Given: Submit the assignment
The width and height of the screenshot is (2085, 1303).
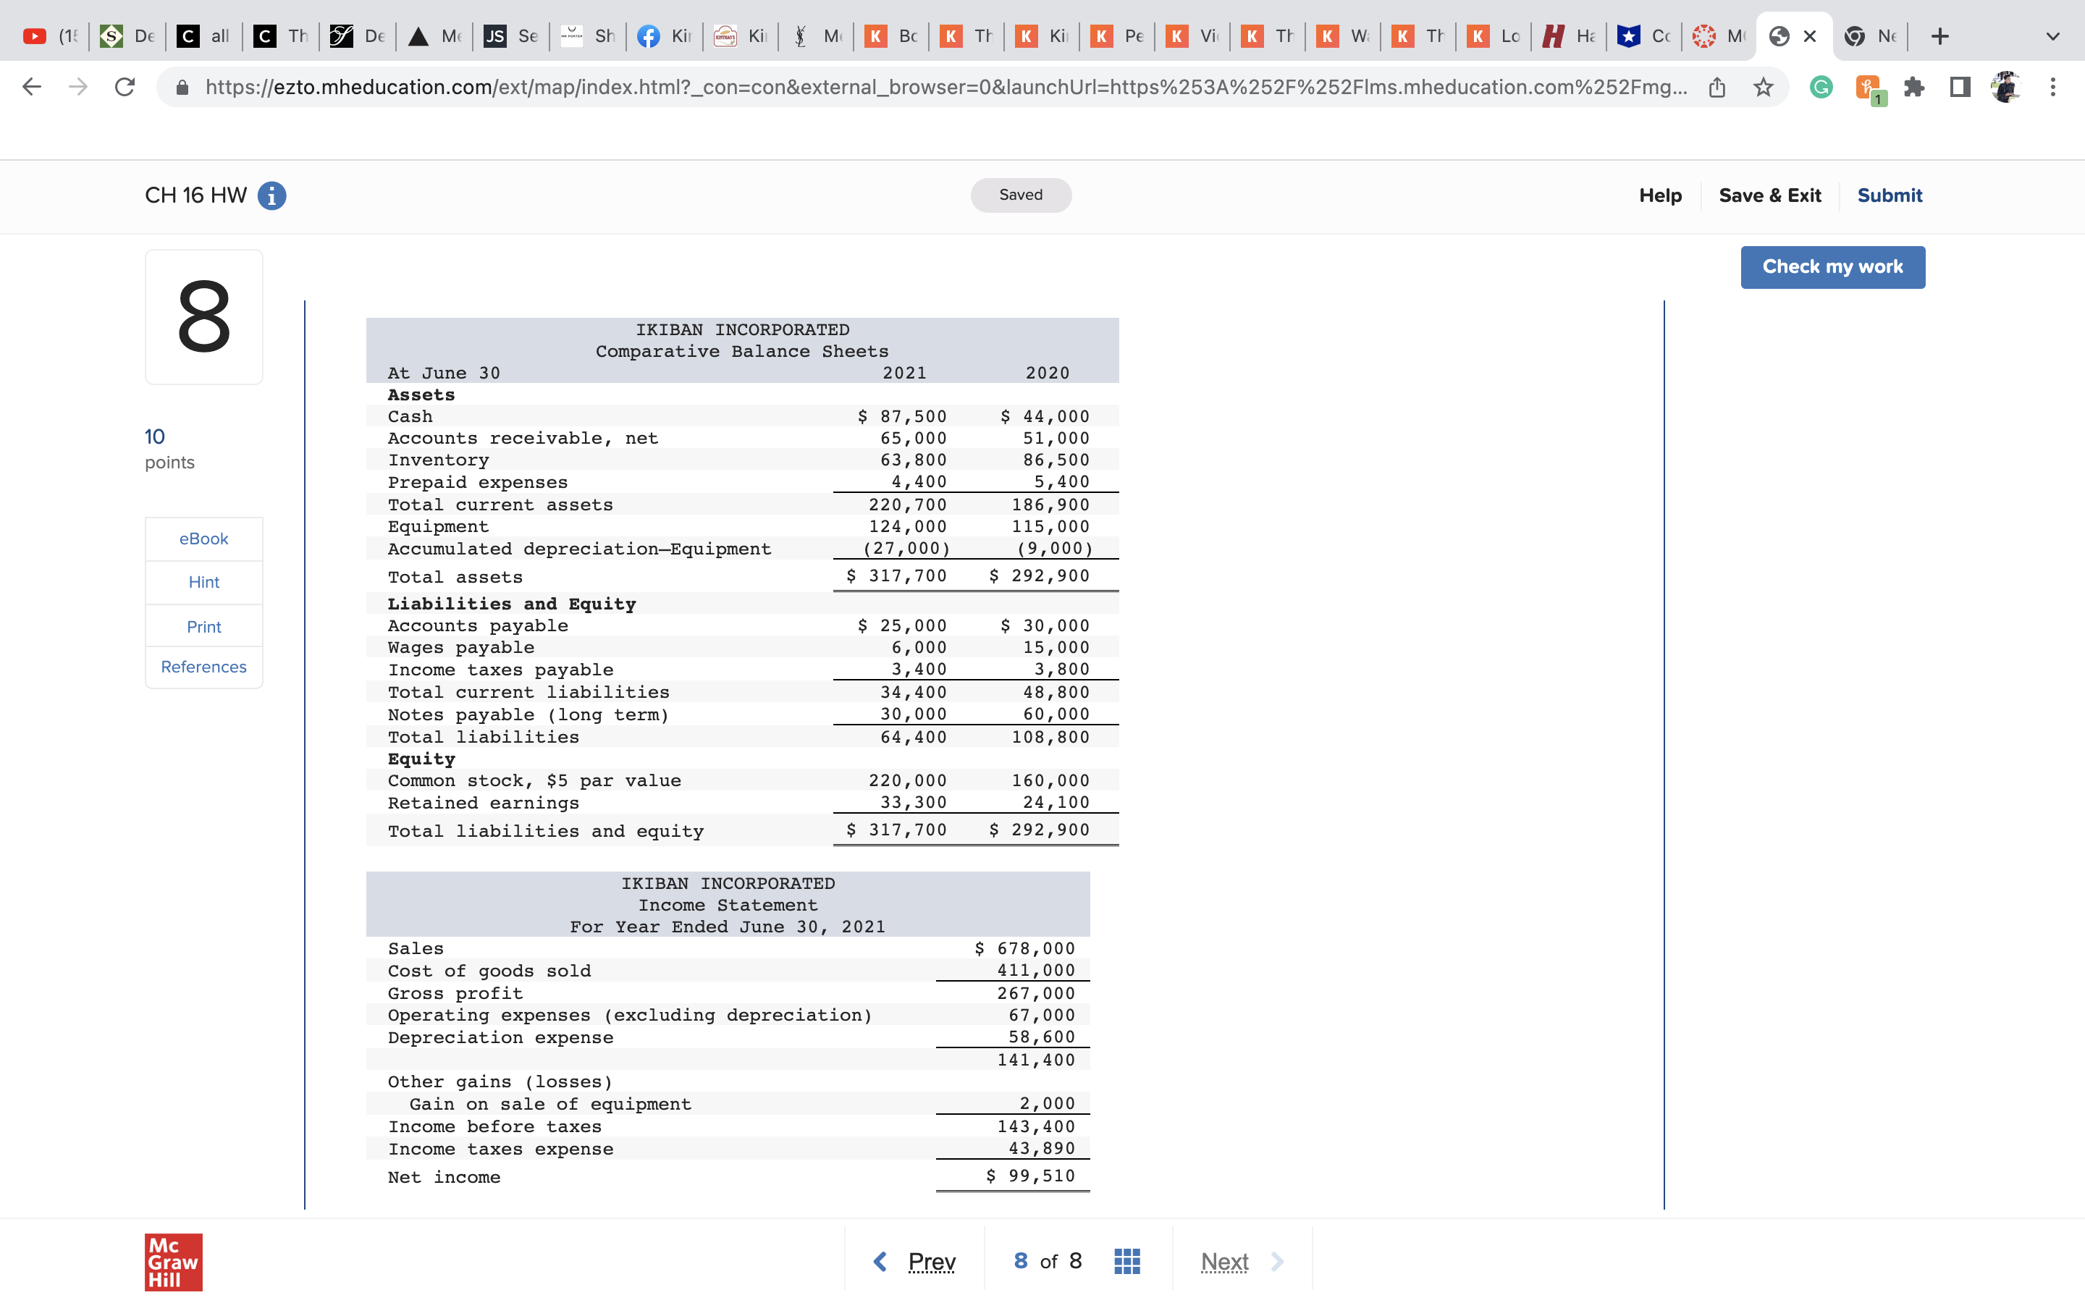Looking at the screenshot, I should 1889,195.
